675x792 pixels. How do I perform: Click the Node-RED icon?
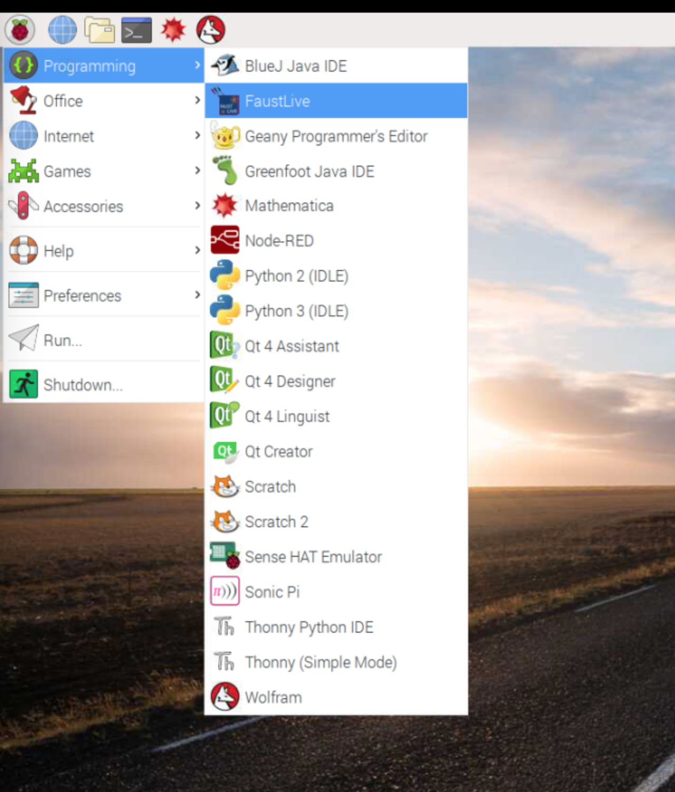(x=225, y=240)
